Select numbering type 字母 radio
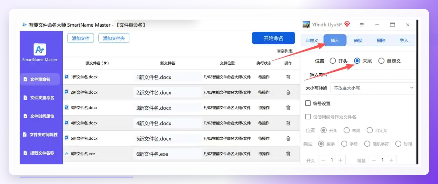Screen dimensions: 438x184 (x=344, y=144)
